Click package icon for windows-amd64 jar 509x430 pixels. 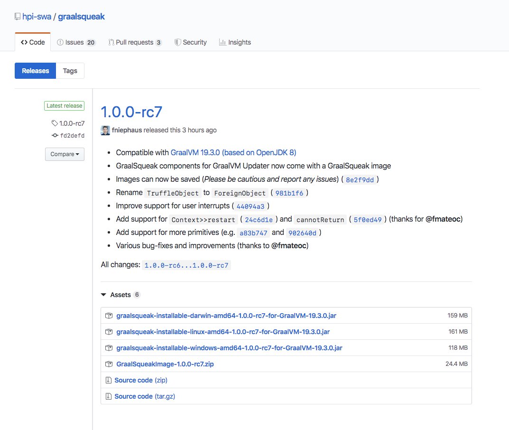pyautogui.click(x=109, y=348)
